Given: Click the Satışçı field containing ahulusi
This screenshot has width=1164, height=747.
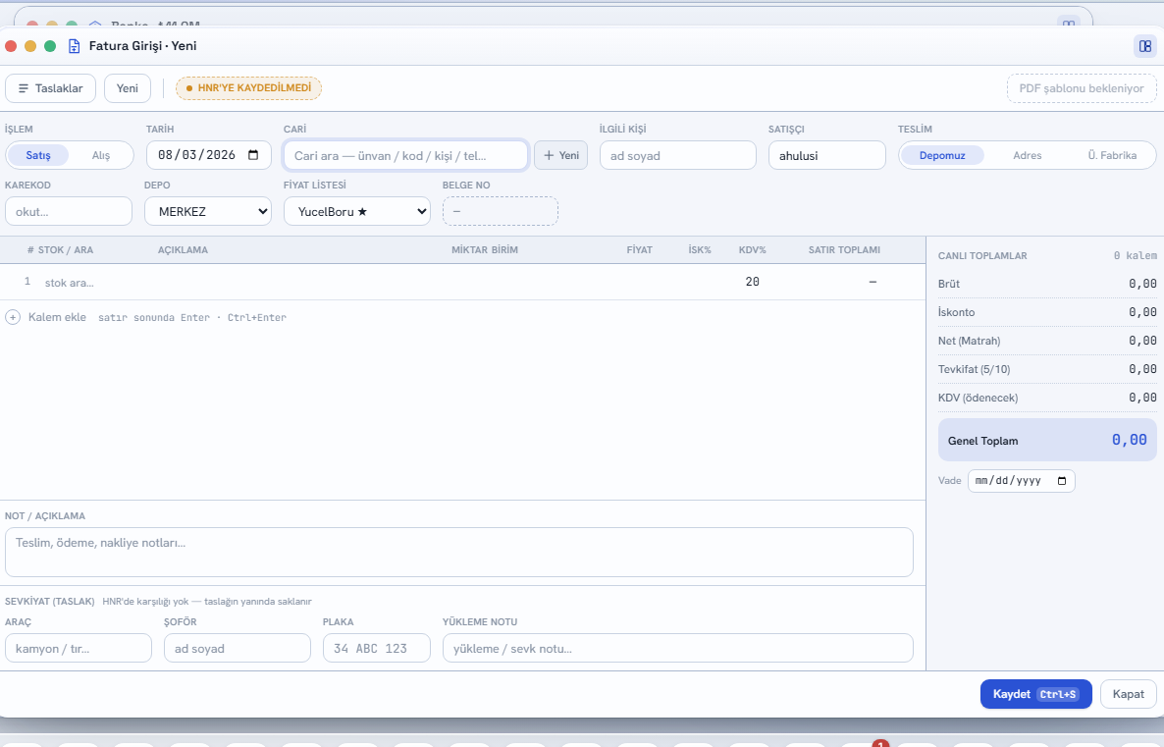Looking at the screenshot, I should click(827, 155).
